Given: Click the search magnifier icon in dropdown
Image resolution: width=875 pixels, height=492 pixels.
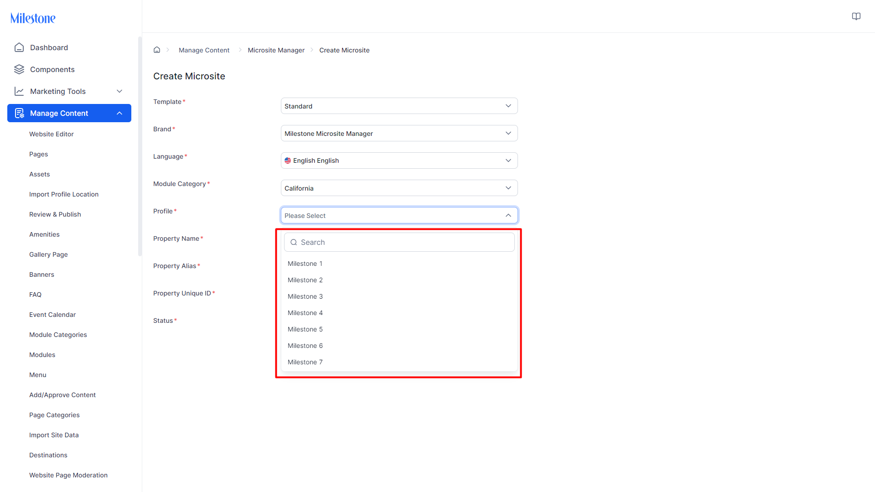Looking at the screenshot, I should point(294,242).
